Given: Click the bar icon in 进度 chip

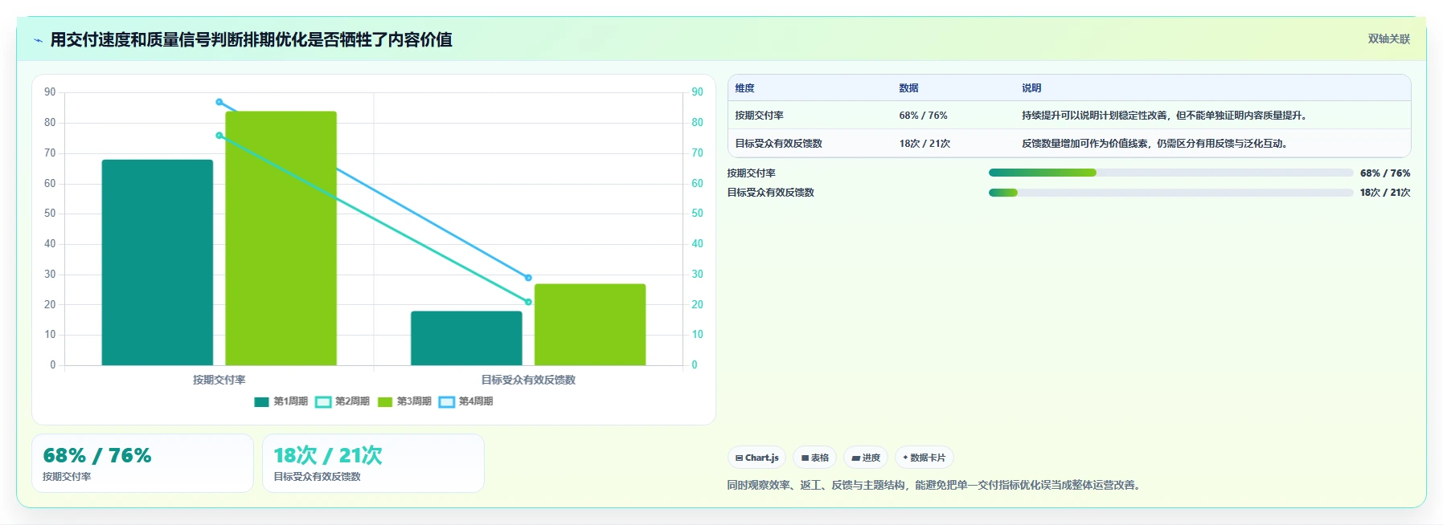Looking at the screenshot, I should tap(856, 458).
